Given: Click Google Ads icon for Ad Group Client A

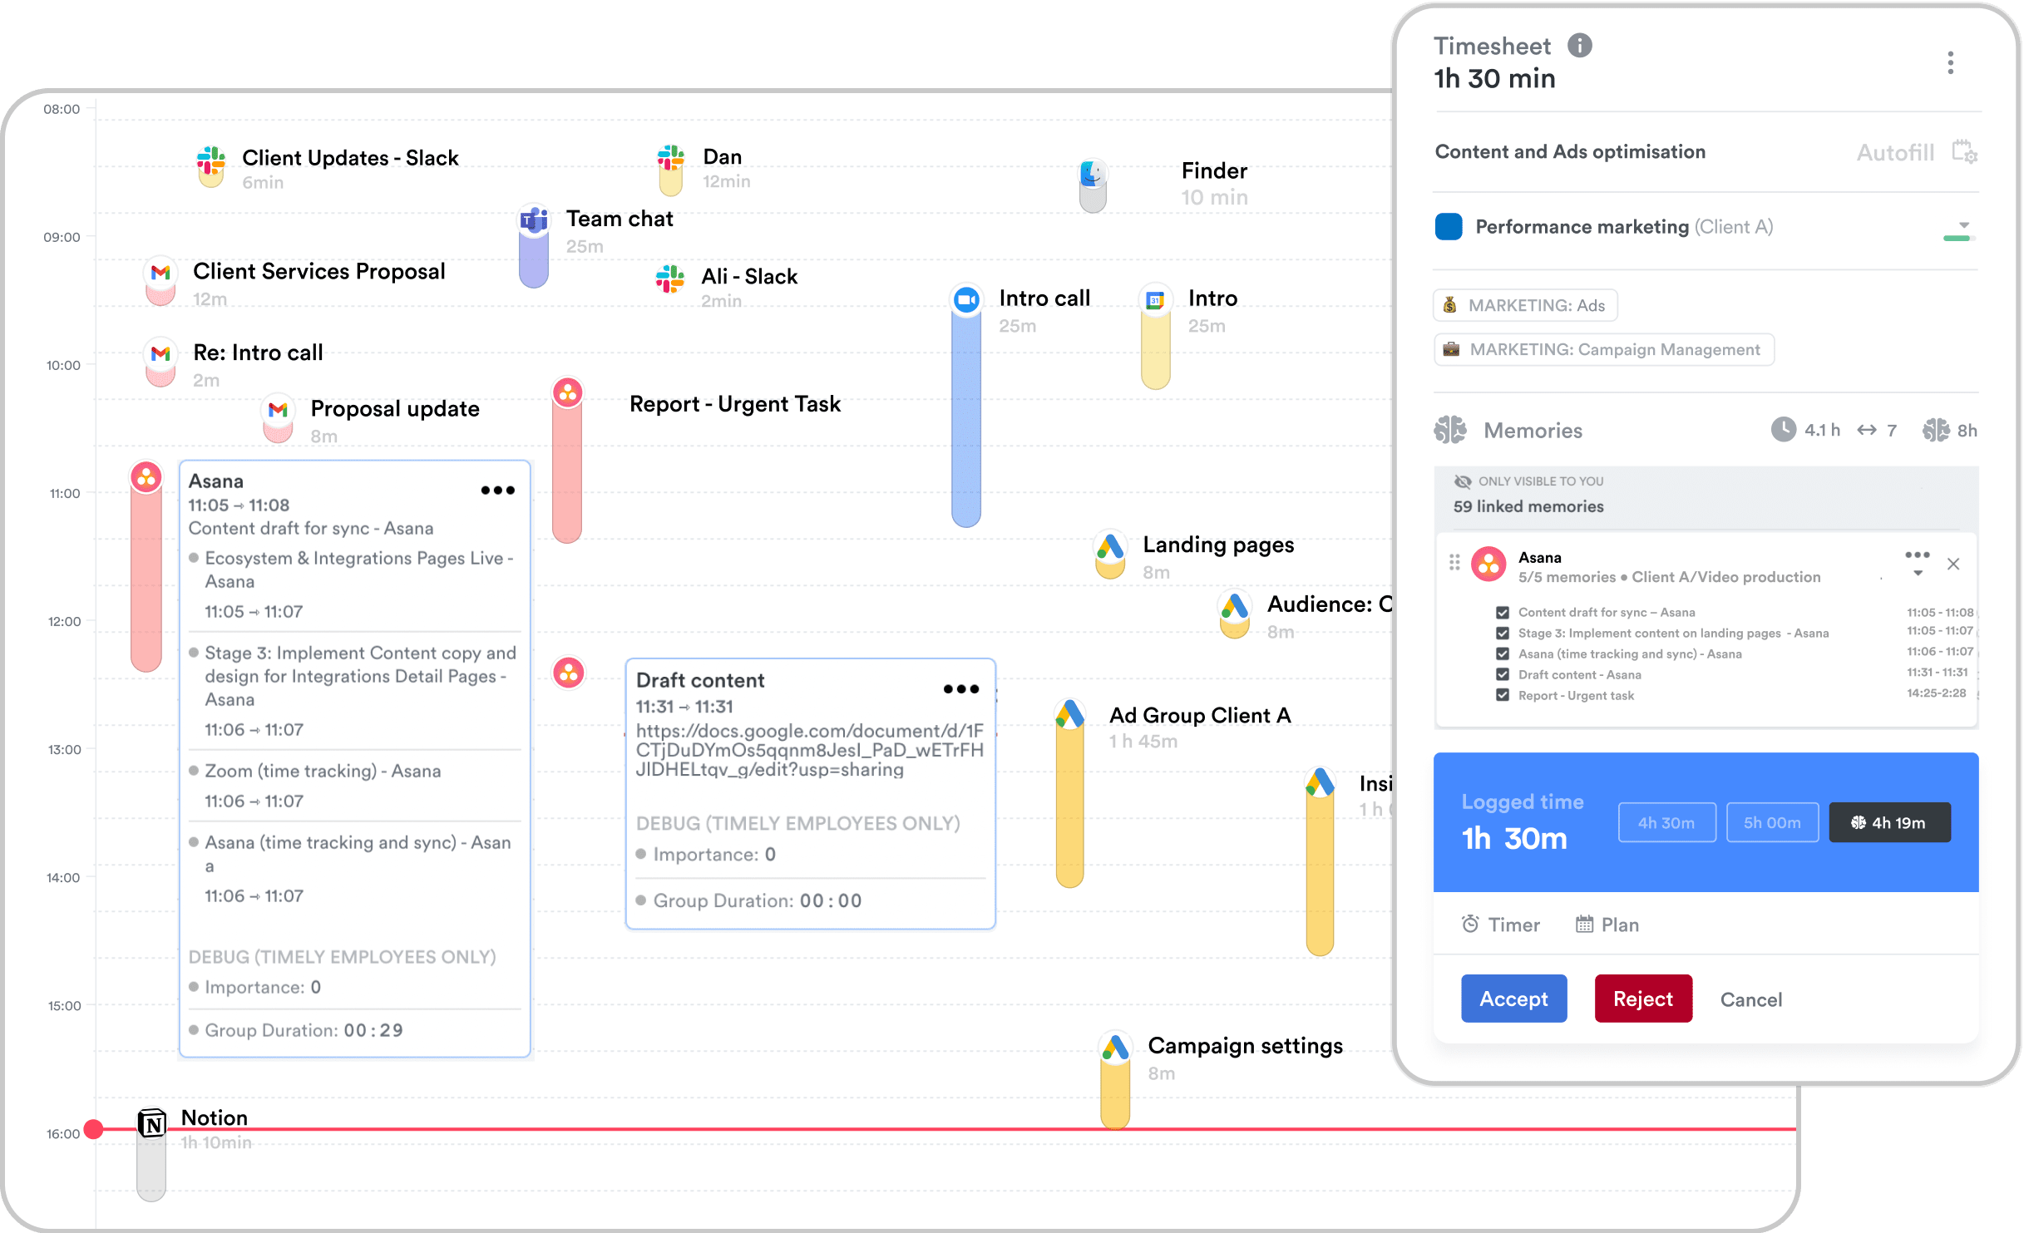Looking at the screenshot, I should point(1069,714).
